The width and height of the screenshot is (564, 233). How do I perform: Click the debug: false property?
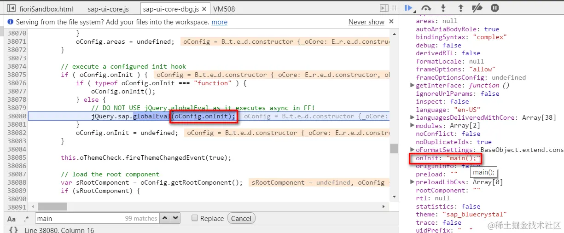(438, 45)
